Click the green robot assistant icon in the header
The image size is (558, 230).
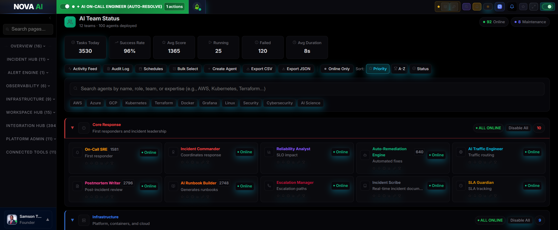click(197, 7)
